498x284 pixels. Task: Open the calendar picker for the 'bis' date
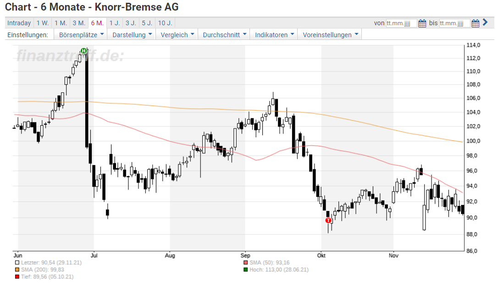476,23
